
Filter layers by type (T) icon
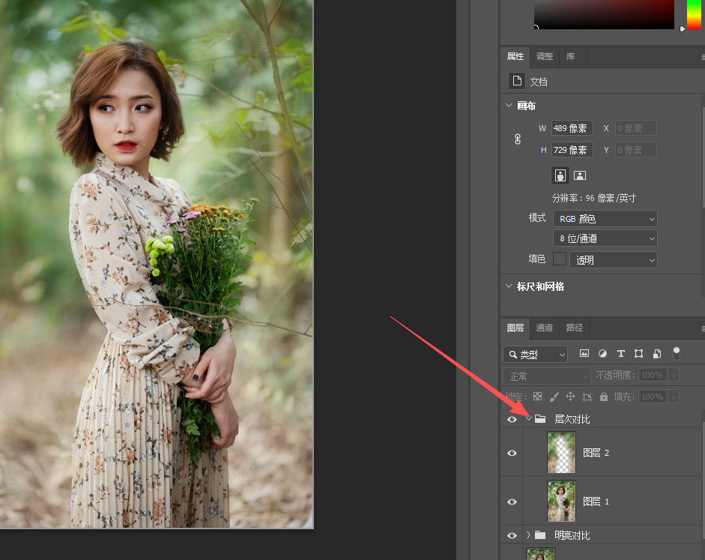click(621, 354)
